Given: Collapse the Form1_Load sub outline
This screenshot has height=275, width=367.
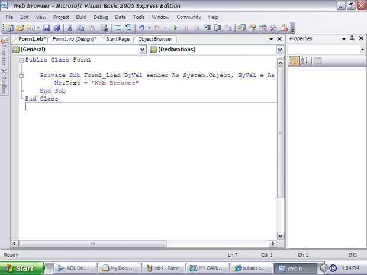Looking at the screenshot, I should [x=21, y=76].
